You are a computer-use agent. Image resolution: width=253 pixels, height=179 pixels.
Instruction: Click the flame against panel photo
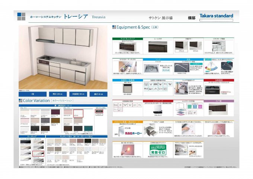(128, 150)
